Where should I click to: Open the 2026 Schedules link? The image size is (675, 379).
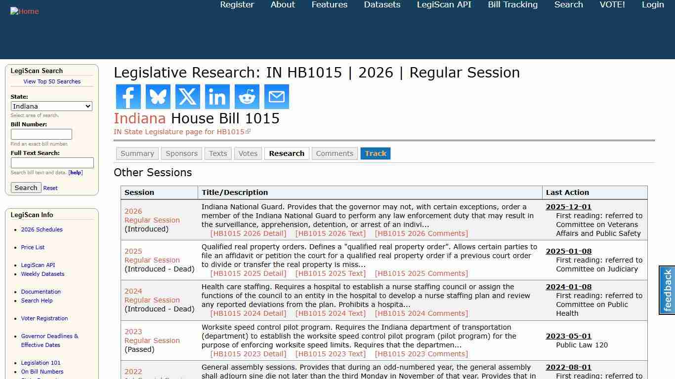(x=42, y=229)
